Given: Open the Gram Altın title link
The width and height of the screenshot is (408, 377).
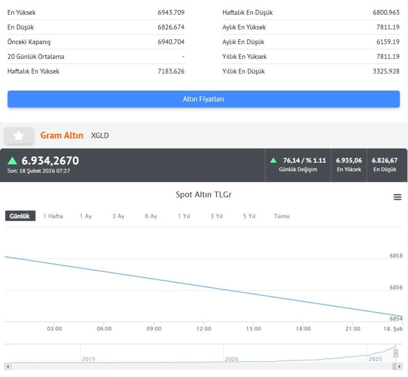Looking at the screenshot, I should coord(62,135).
